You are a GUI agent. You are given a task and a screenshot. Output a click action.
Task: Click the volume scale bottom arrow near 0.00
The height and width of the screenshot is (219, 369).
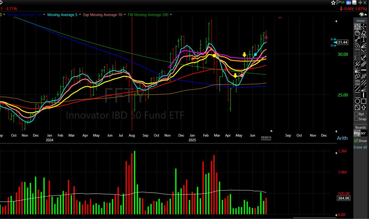336,214
